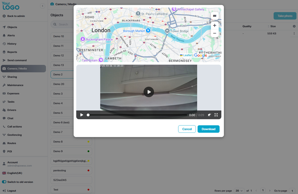Collapse the sidebar with arrow button
The height and width of the screenshot is (194, 298).
tap(43, 6)
